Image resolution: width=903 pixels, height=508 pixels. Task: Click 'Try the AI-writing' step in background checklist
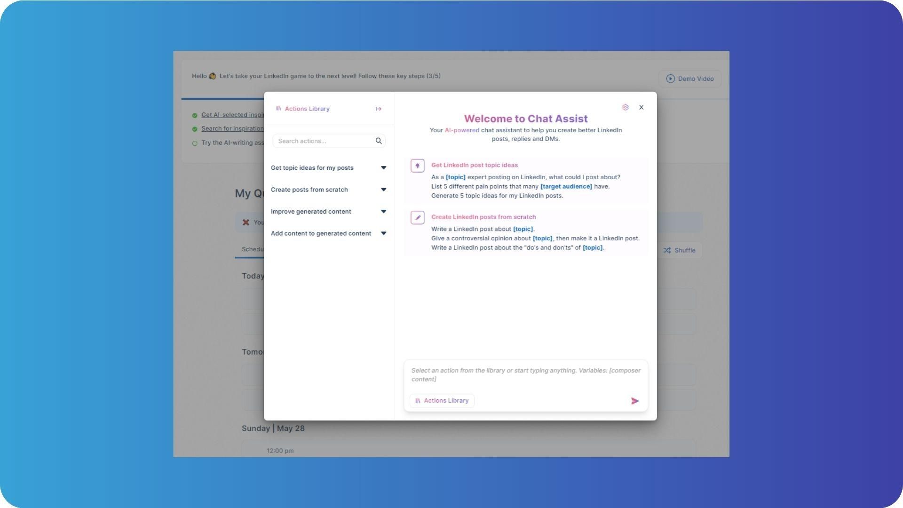(232, 143)
